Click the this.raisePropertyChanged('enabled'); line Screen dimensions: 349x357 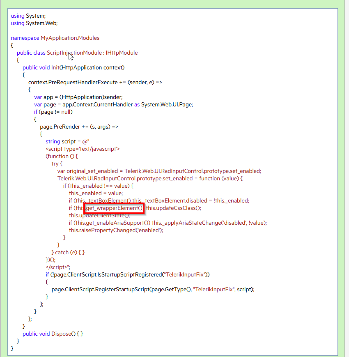pos(116,230)
